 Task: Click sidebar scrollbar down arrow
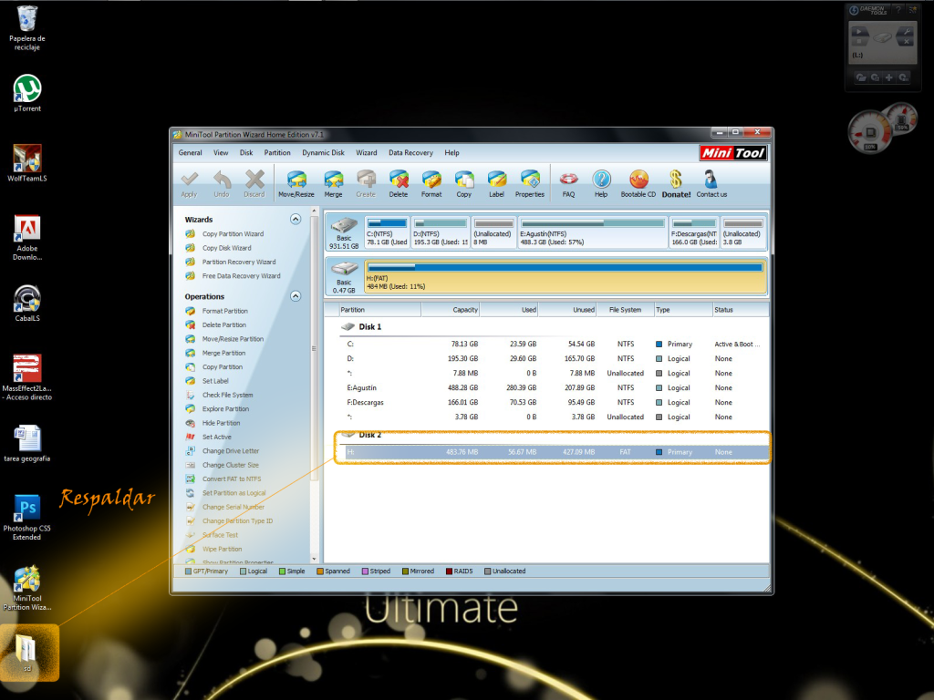tap(315, 559)
